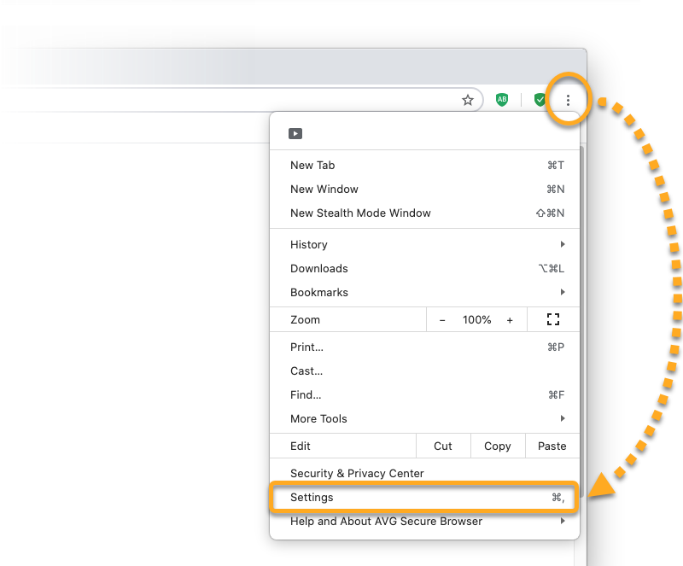Enter fullscreen using the zoom row icon
Viewport: 683px width, 566px height.
[552, 319]
